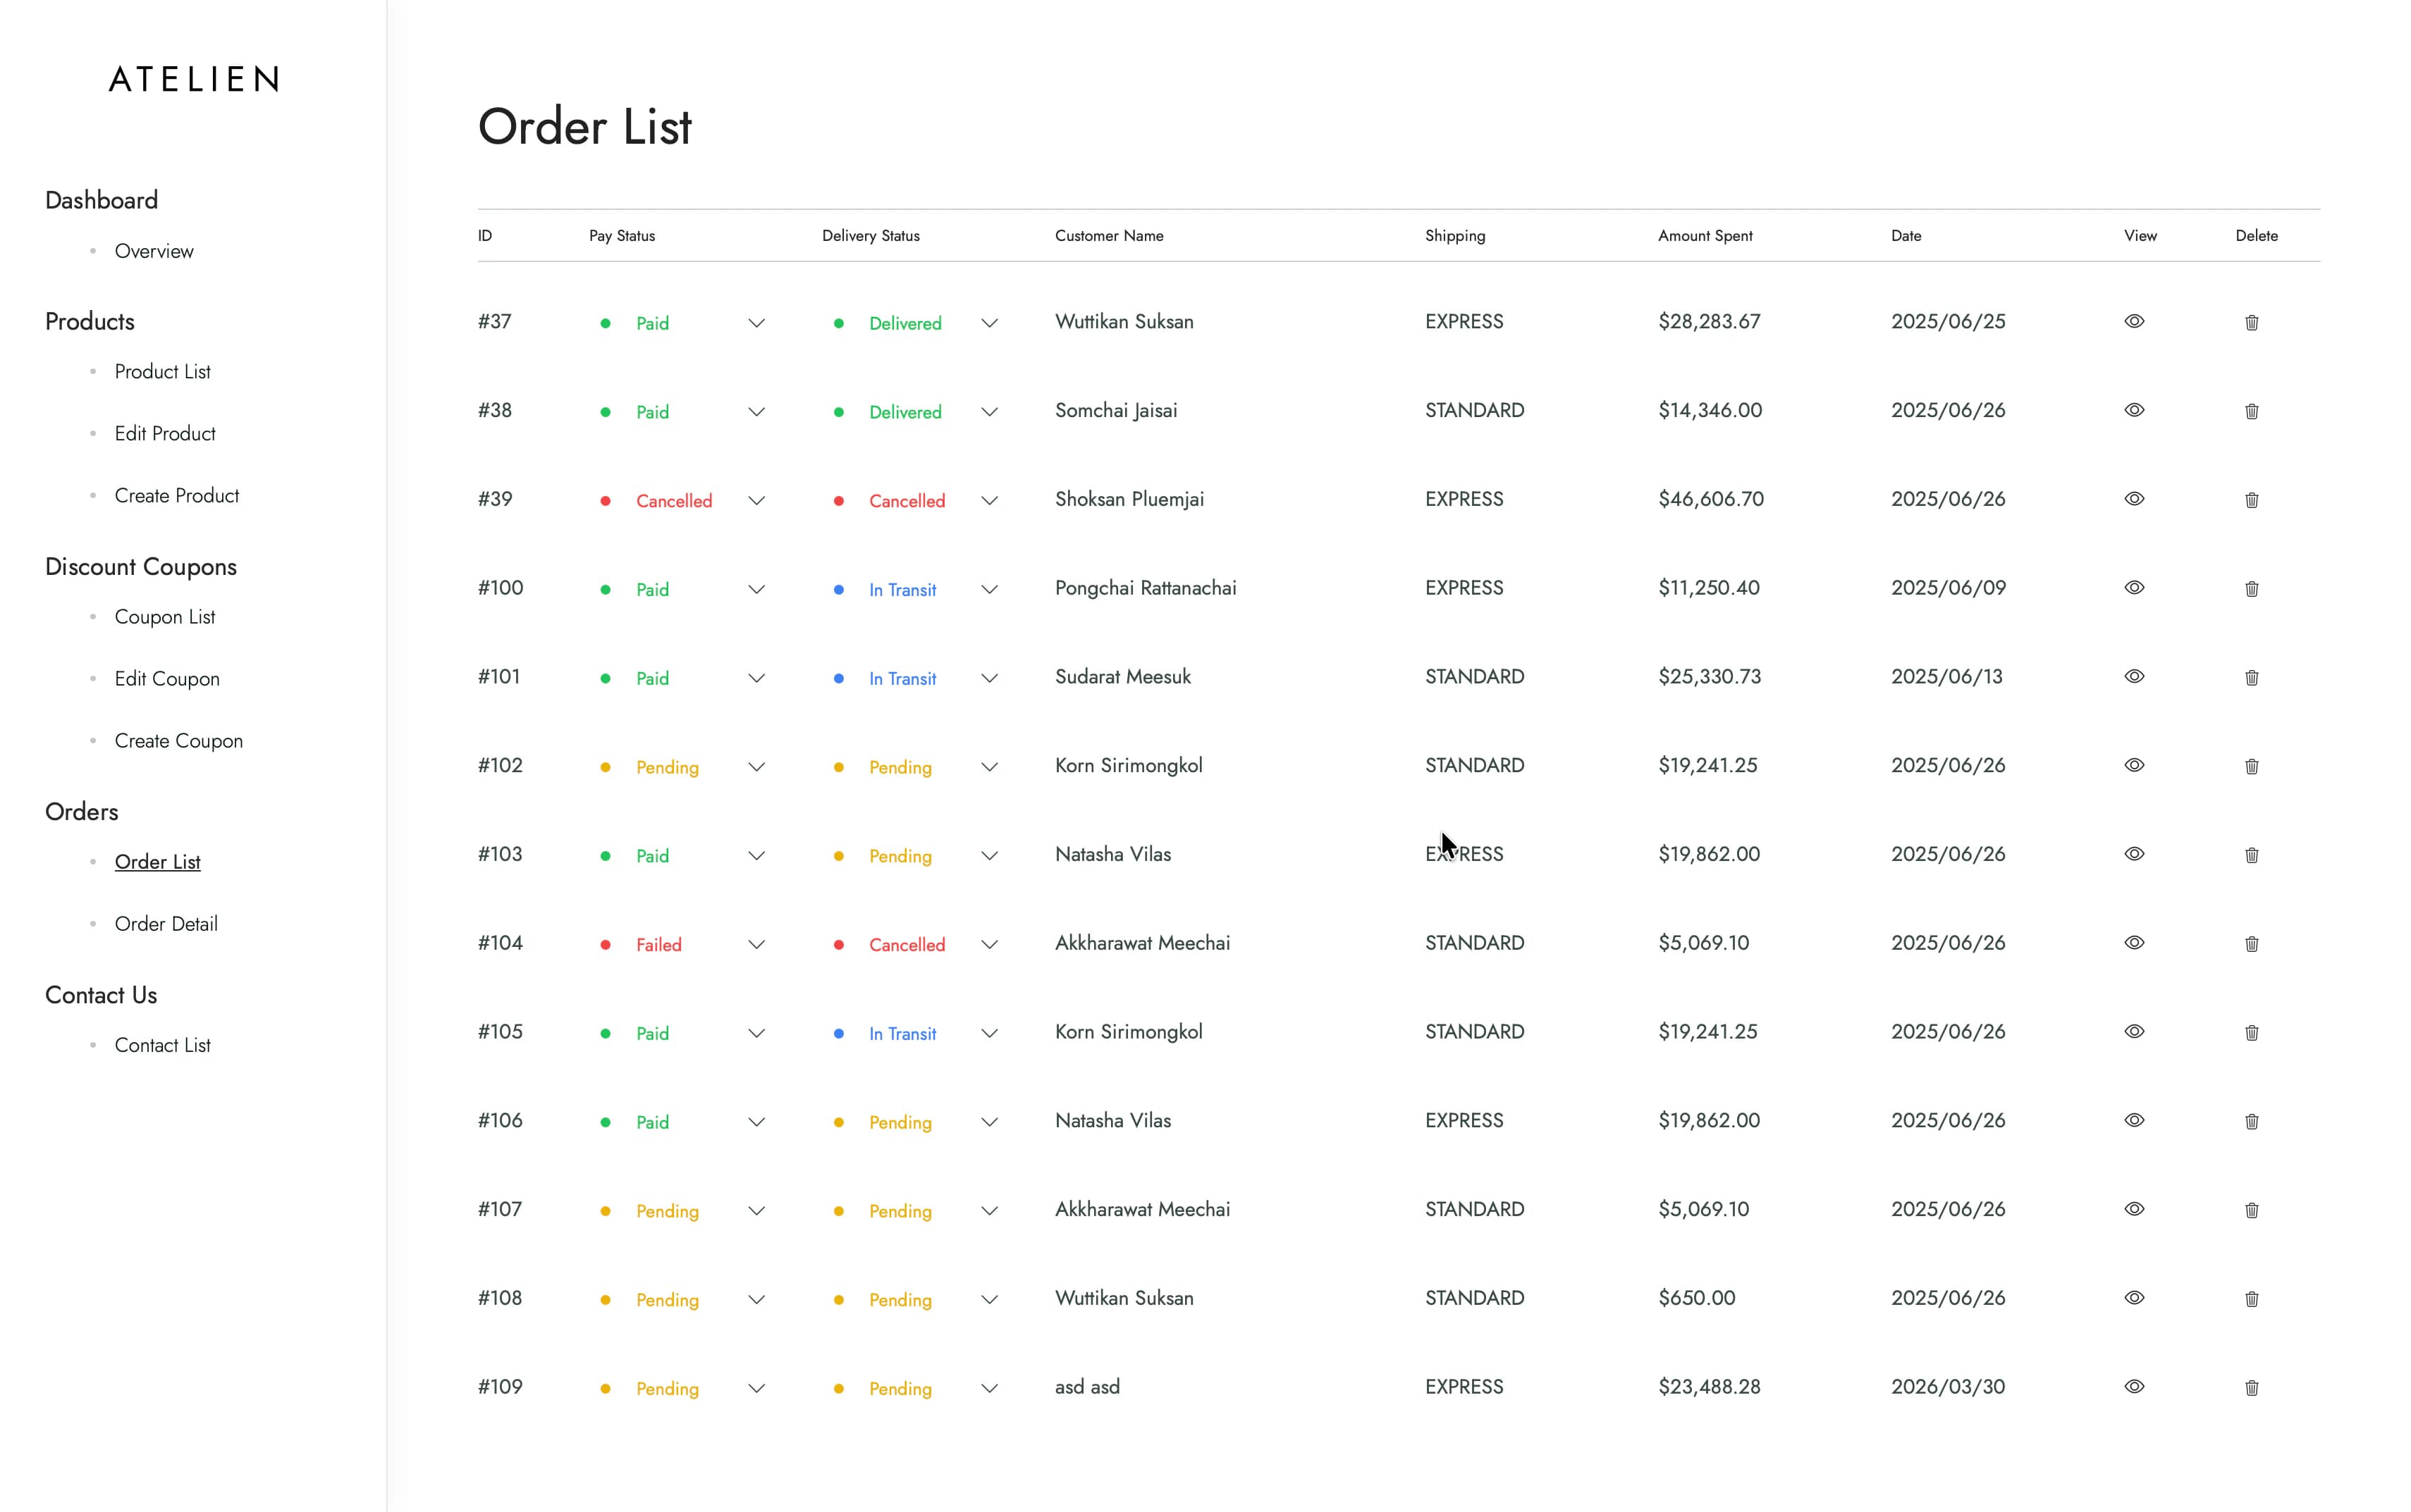2411x1512 pixels.
Task: Delete order #109 with the trash icon
Action: coord(2251,1387)
